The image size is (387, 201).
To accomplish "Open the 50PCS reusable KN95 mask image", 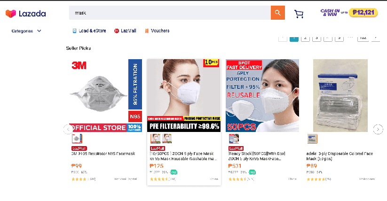I will click(262, 95).
